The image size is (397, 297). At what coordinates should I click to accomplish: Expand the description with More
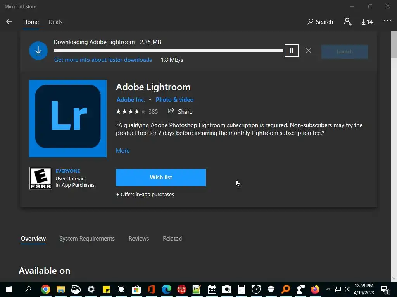123,151
